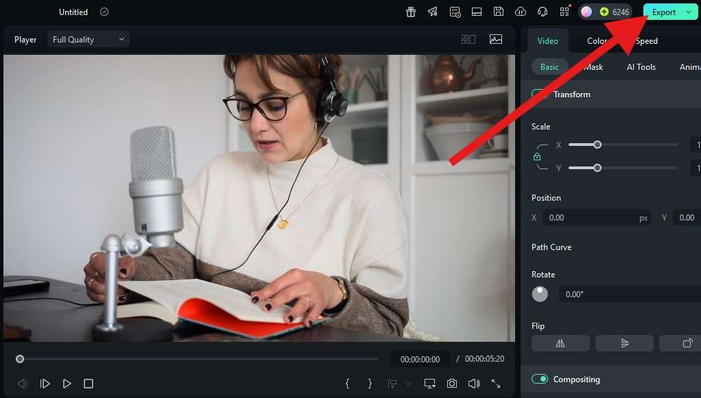This screenshot has height=398, width=701.
Task: Click the mark in brace icon
Action: point(347,384)
